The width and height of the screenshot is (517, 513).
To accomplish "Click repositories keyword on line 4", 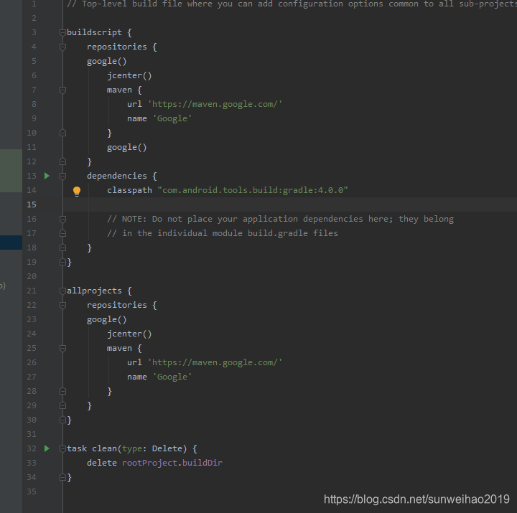I will tap(117, 47).
